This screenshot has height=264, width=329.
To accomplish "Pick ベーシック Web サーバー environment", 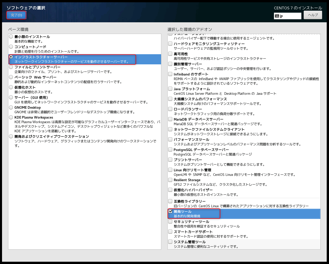I will [11, 77].
